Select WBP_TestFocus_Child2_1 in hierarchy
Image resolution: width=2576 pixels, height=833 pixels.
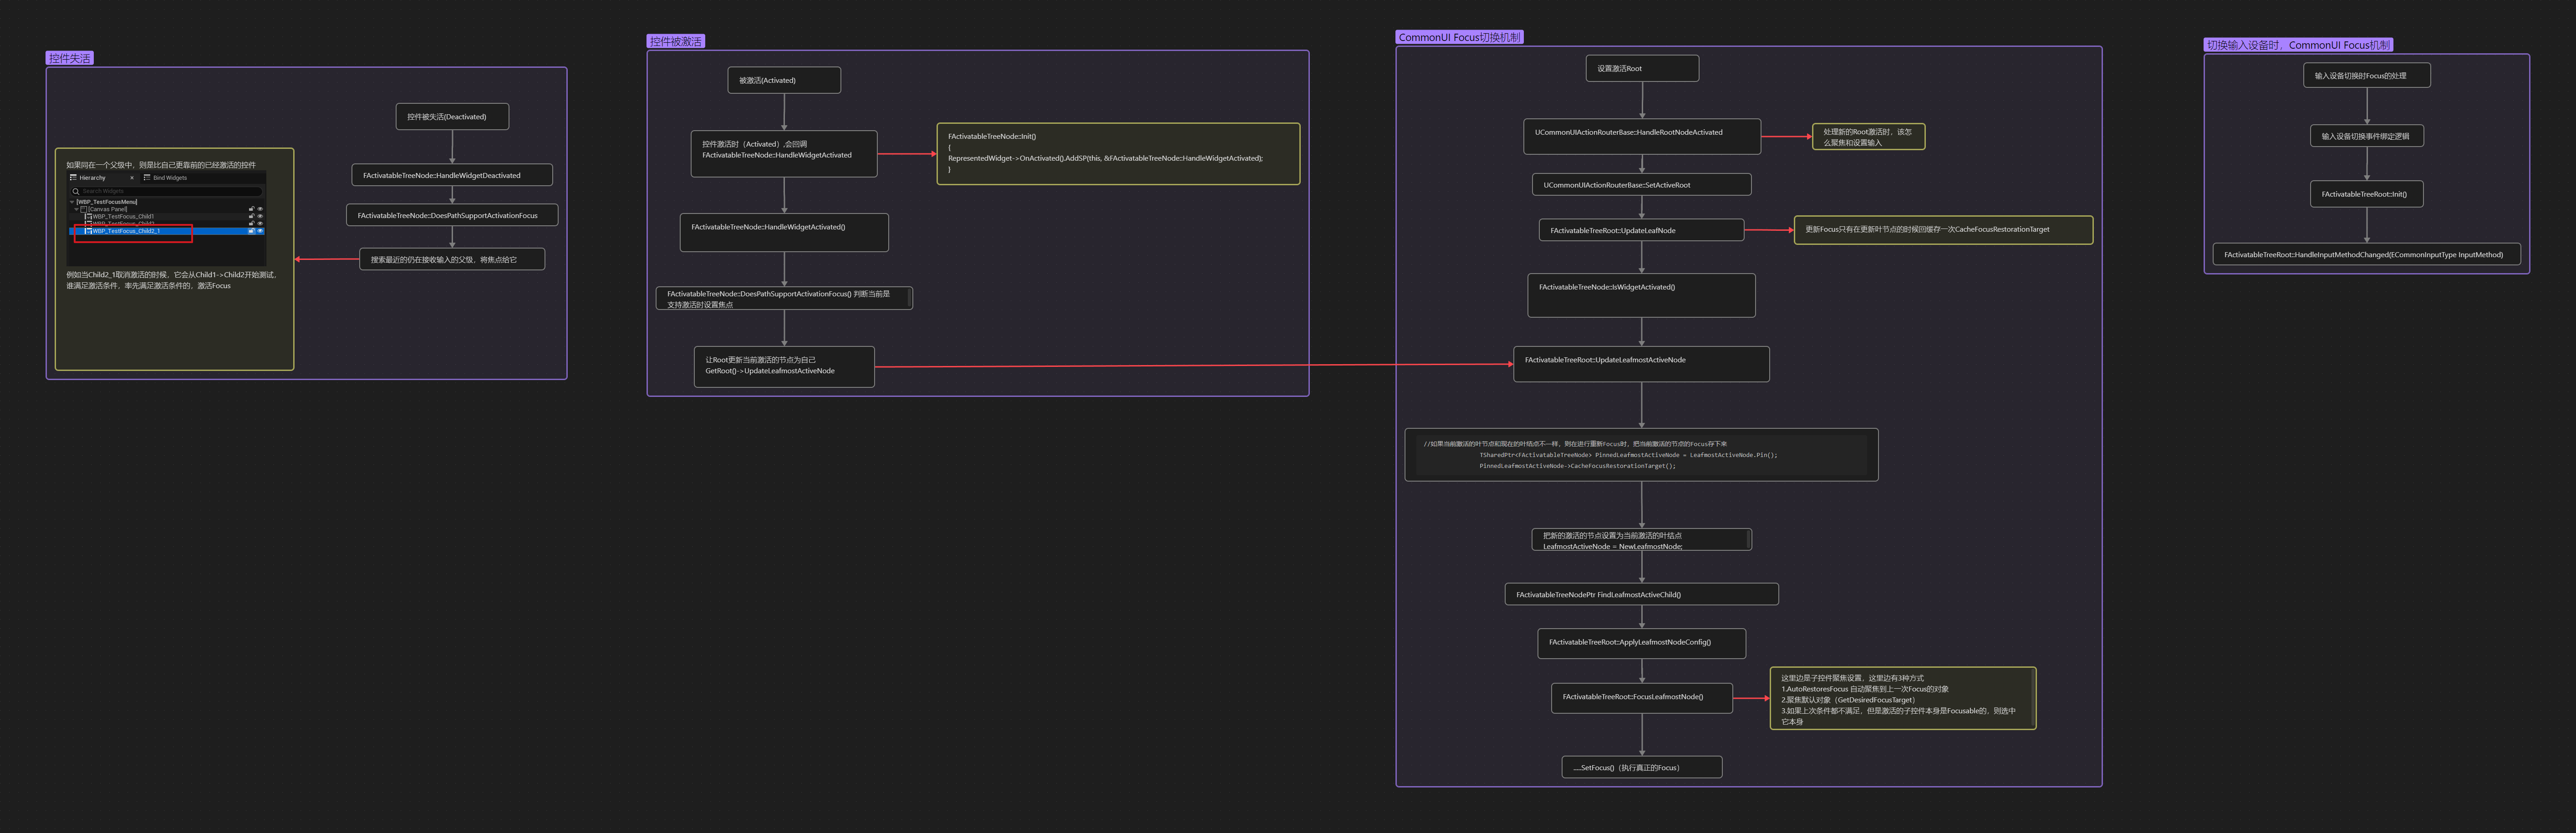pos(126,231)
